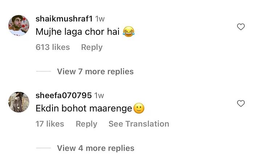Click the 1w timestamp beside shaikmushraf1

click(100, 19)
